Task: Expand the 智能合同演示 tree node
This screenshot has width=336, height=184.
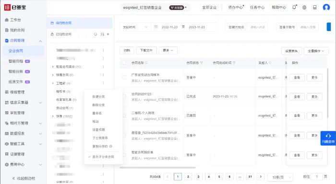Action: click(x=53, y=67)
